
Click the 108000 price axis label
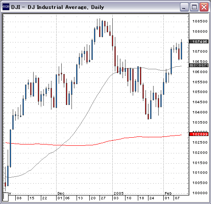point(200,31)
